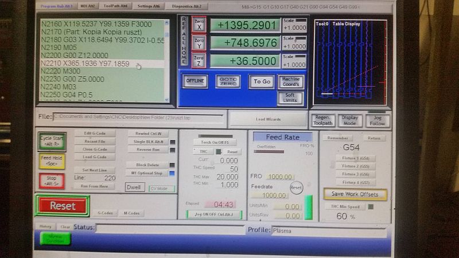Click Reset next to THC
Screen dimensions: 459x258
232,152
